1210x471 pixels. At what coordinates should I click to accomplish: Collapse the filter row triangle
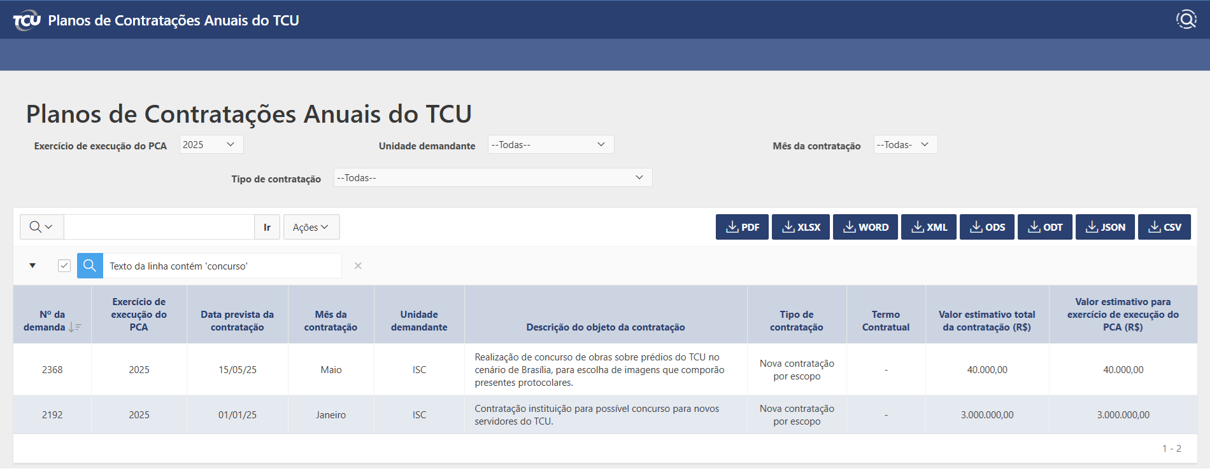(x=32, y=266)
